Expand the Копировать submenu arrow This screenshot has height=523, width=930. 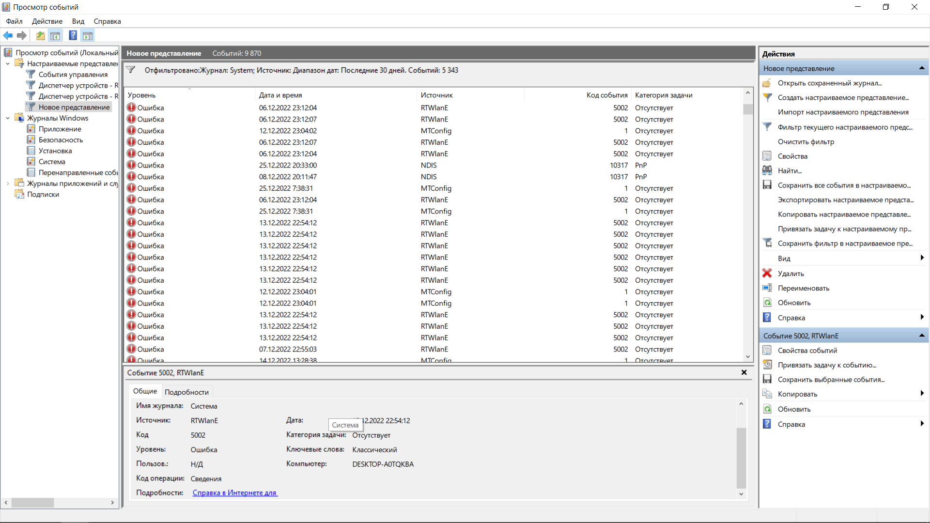pos(922,394)
